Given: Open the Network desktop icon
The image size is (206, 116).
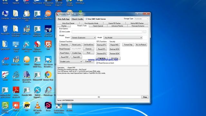Looking at the screenshot, I should point(16,2).
